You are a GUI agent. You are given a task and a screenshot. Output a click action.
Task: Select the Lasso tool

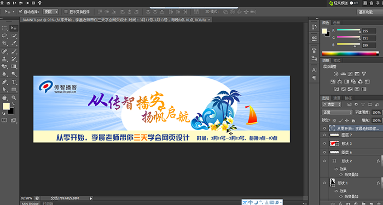[4, 36]
